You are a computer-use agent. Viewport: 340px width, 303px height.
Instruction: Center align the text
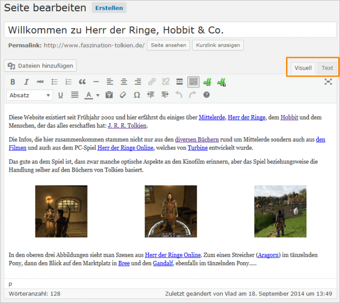click(124, 82)
